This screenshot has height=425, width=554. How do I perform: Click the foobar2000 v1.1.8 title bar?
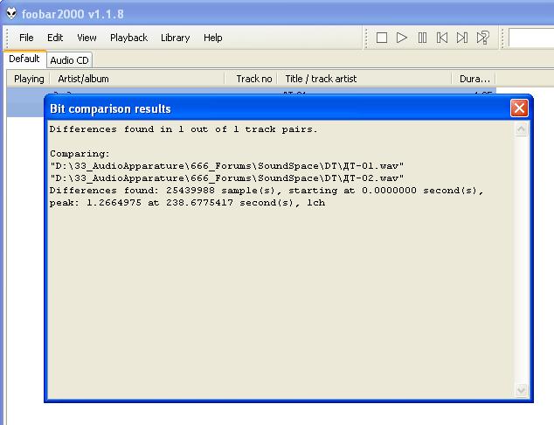click(x=277, y=13)
